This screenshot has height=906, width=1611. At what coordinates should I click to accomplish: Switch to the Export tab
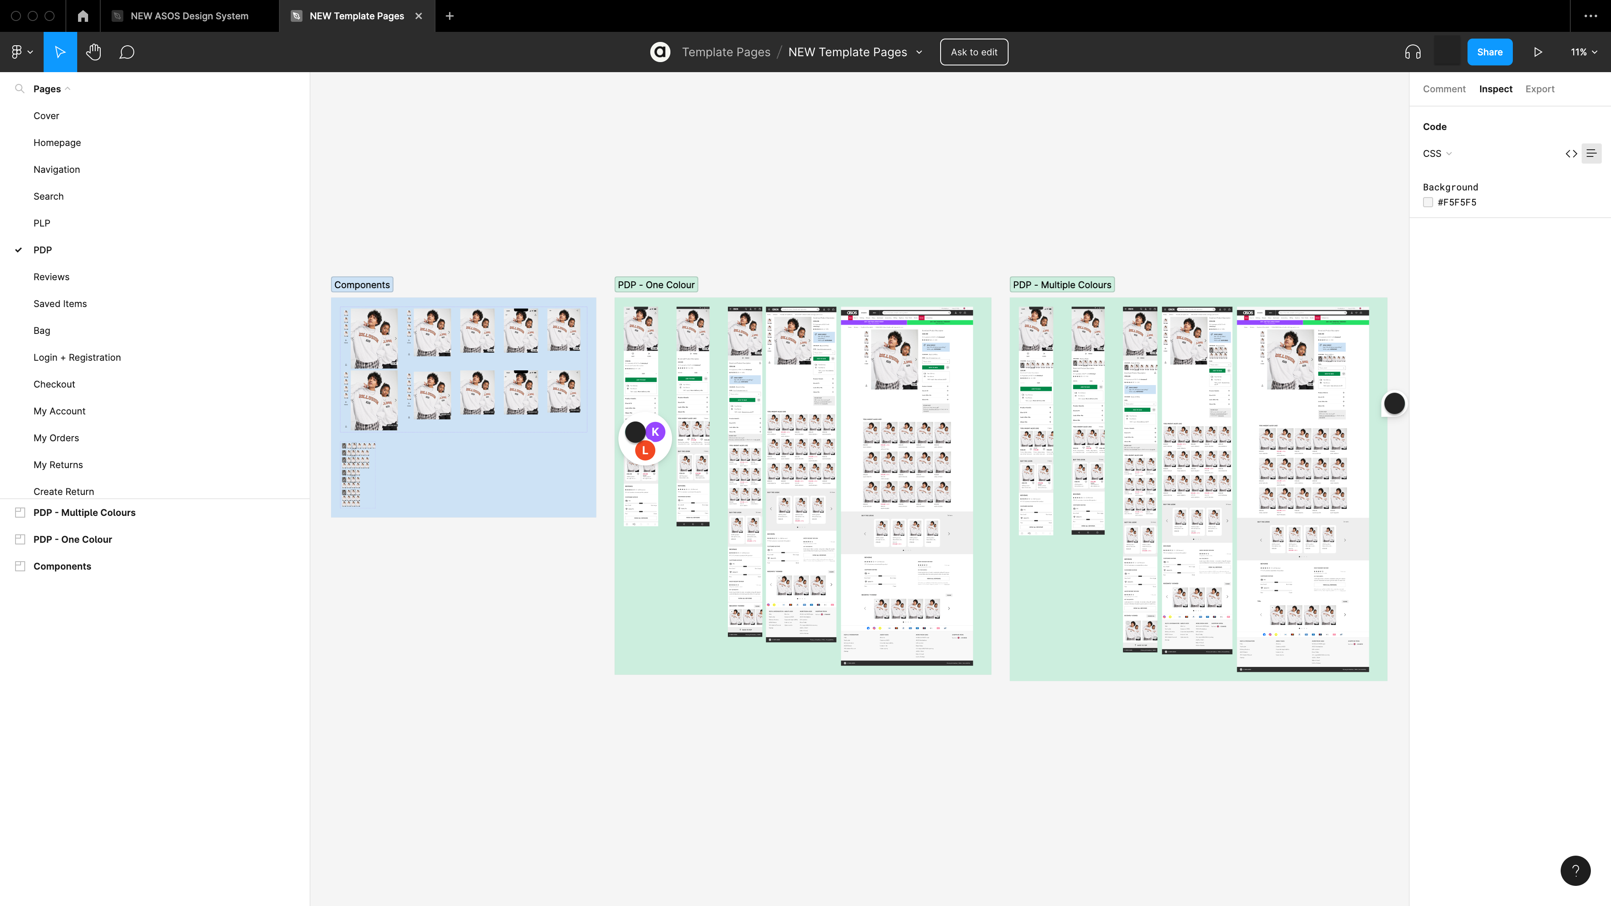click(1539, 89)
